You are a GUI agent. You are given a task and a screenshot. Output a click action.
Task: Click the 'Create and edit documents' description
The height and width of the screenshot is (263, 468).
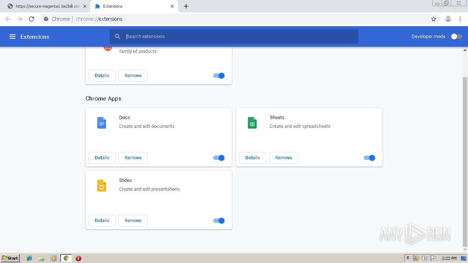147,126
